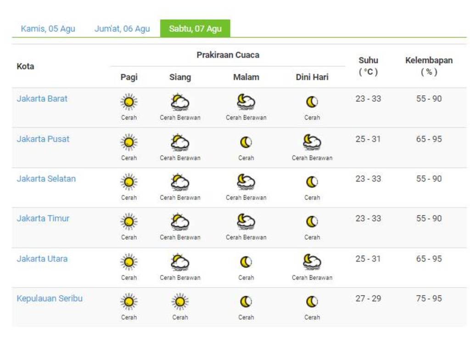Screen dimensions: 470x352
Task: Open the Kepulauan Seribu city link
Action: tap(50, 299)
